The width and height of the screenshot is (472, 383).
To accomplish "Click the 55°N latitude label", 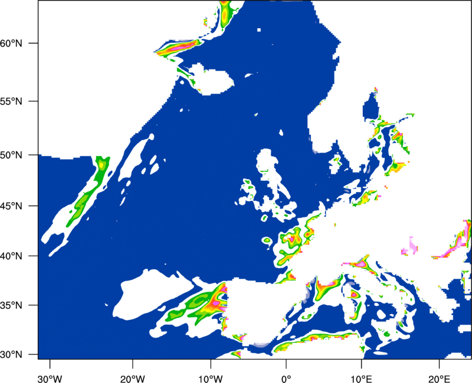I will (x=11, y=101).
